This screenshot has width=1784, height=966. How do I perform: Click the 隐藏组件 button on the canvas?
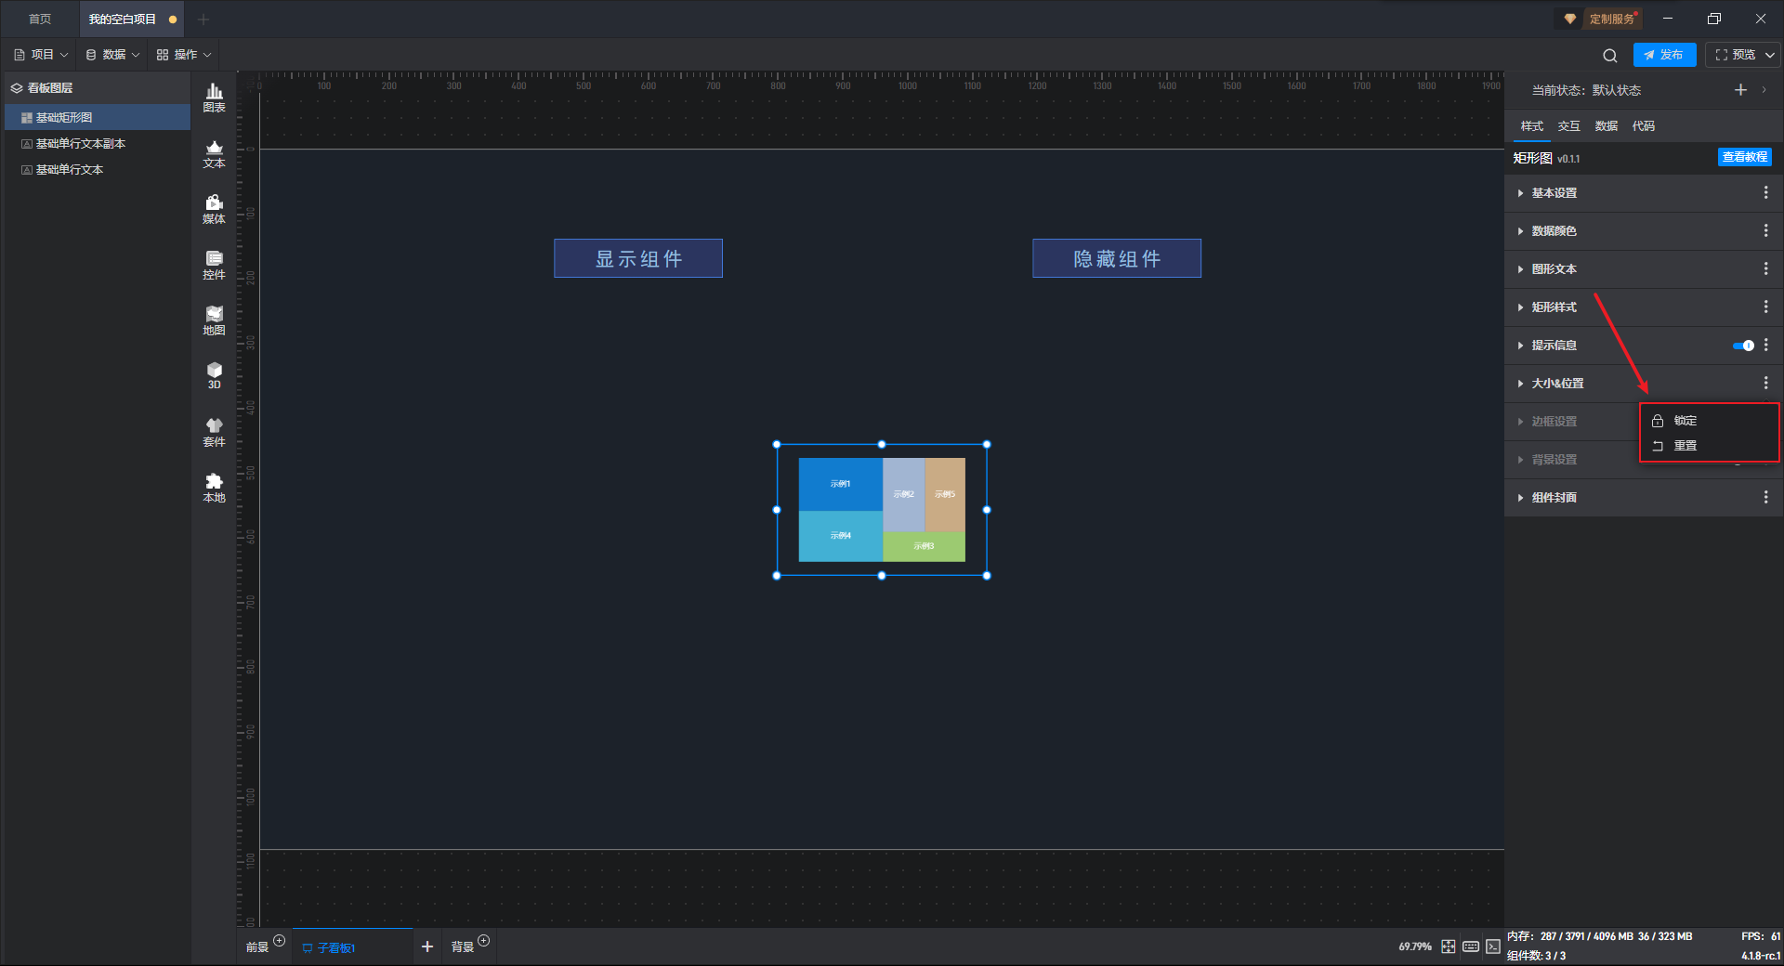pos(1117,258)
